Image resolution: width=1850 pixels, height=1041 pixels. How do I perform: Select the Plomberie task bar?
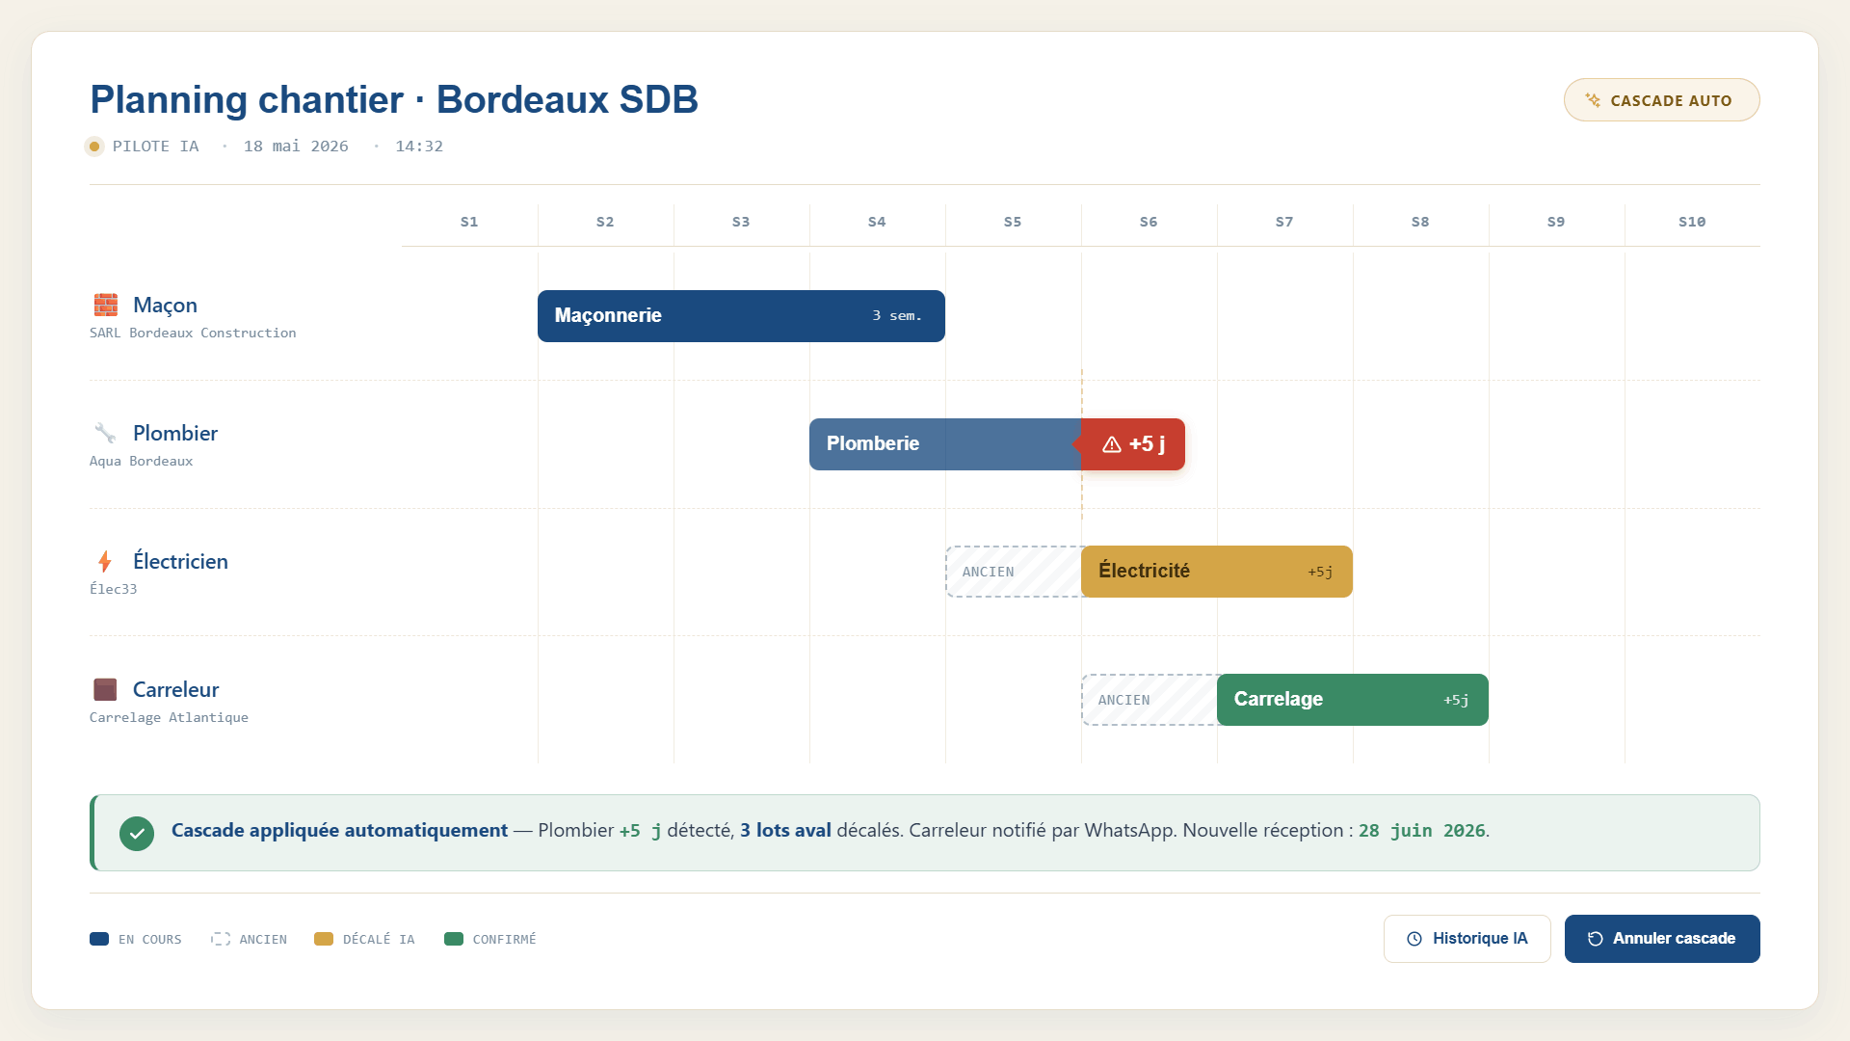(945, 444)
